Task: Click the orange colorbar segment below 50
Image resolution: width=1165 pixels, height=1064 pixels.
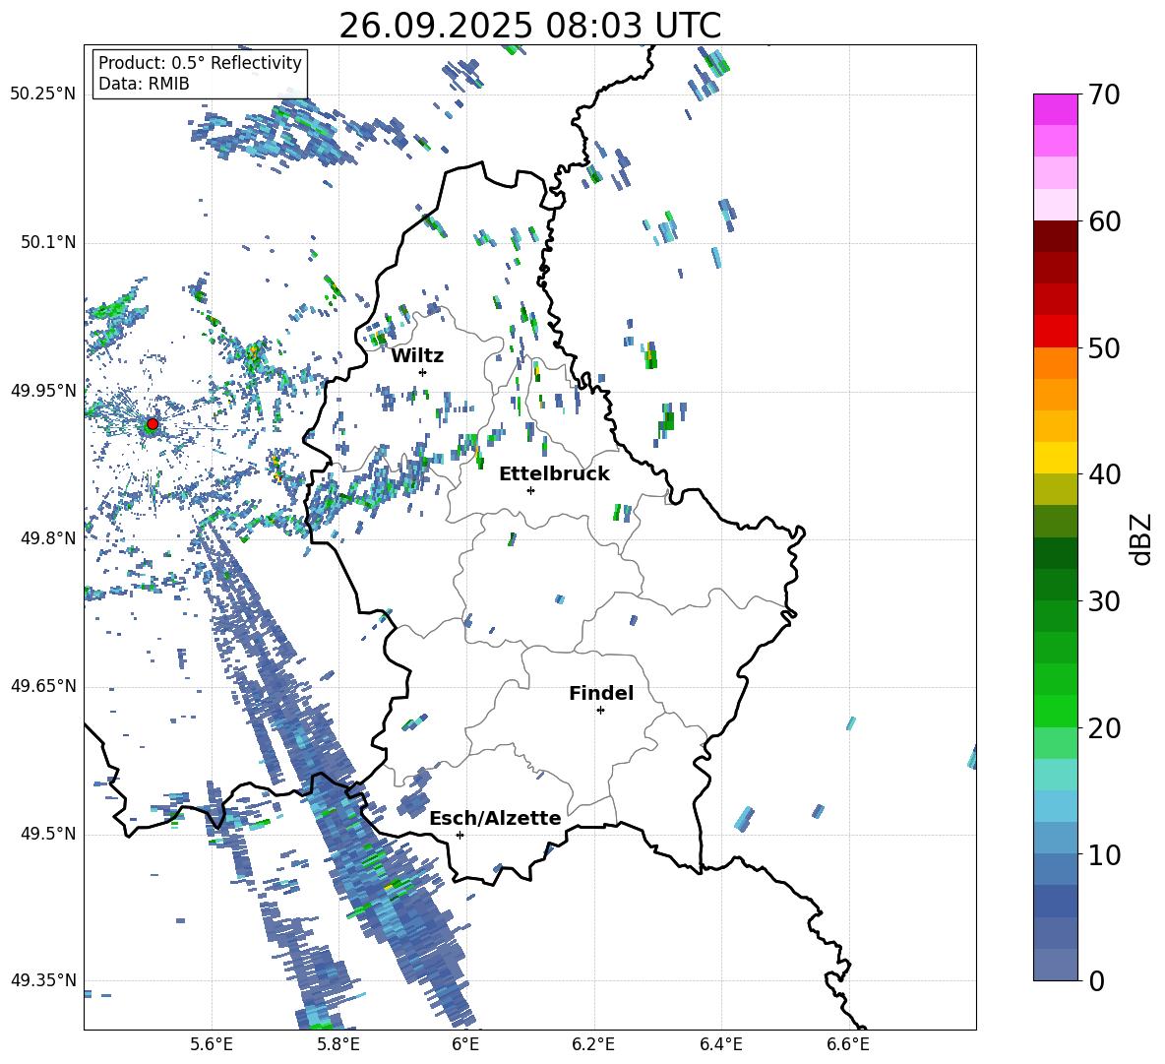Action: pos(1055,363)
